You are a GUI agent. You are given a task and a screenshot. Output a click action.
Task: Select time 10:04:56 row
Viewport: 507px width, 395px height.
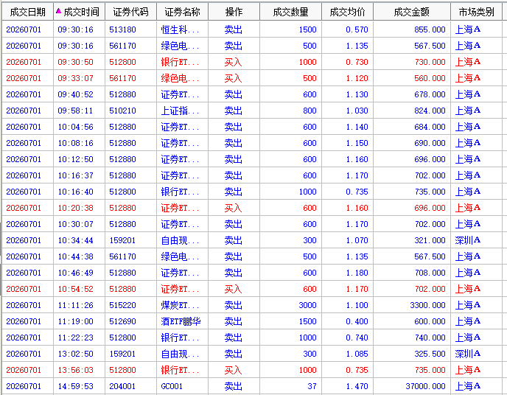[x=75, y=127]
